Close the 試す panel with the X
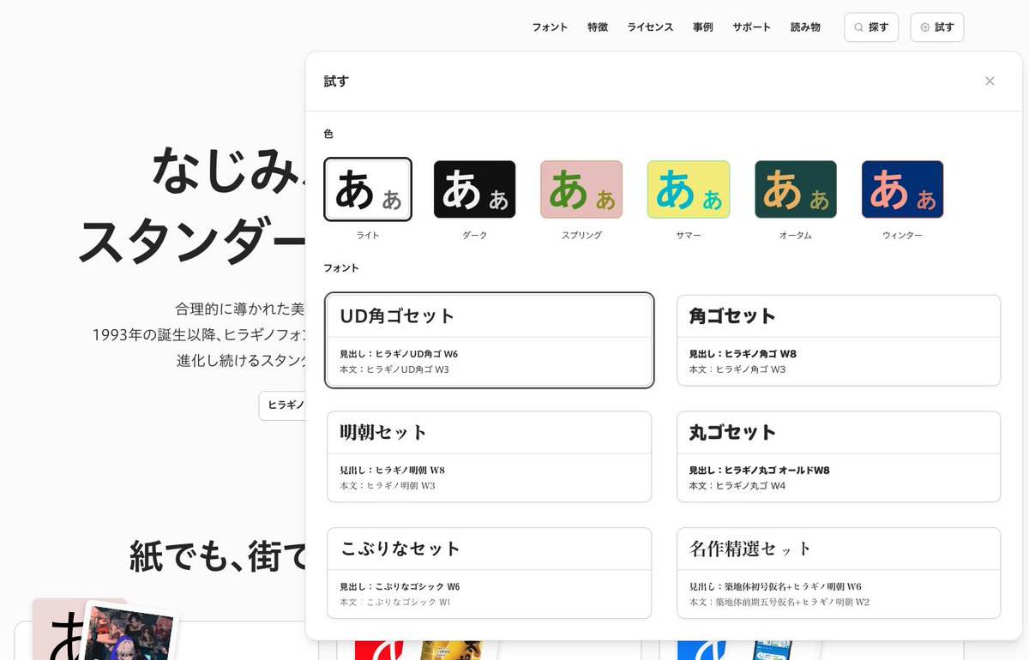The height and width of the screenshot is (660, 1029). [x=990, y=81]
